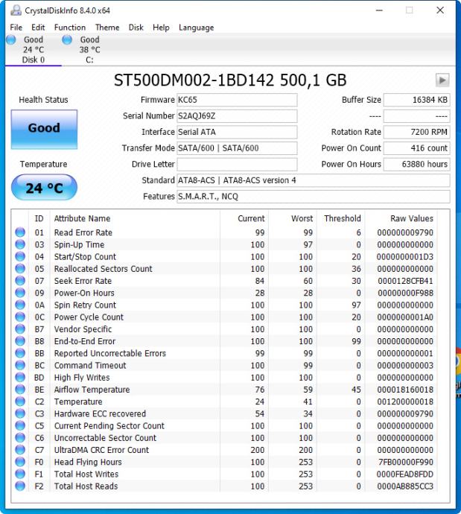Click raw value 0000FEAD8FDD
The width and height of the screenshot is (461, 514).
click(405, 474)
